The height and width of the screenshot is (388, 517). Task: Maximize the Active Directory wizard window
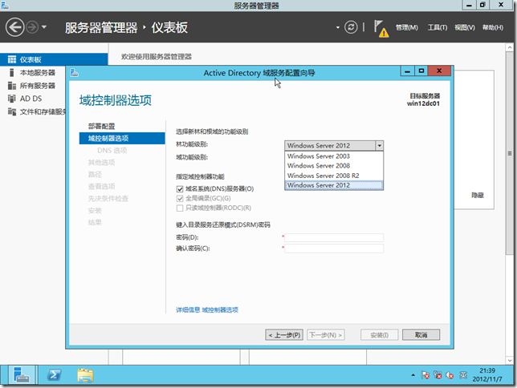coord(421,71)
